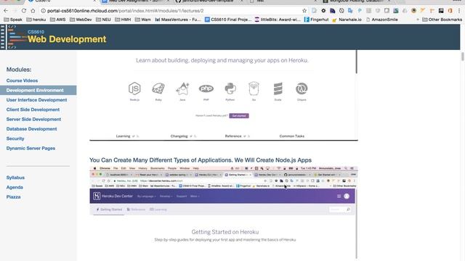The image size is (465, 261).
Task: Click the address bar URL
Action: click(x=125, y=11)
